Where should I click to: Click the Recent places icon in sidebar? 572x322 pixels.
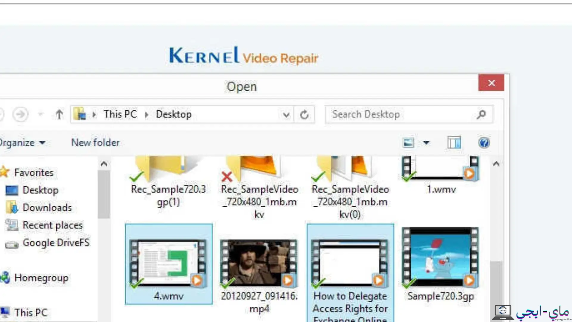point(12,225)
